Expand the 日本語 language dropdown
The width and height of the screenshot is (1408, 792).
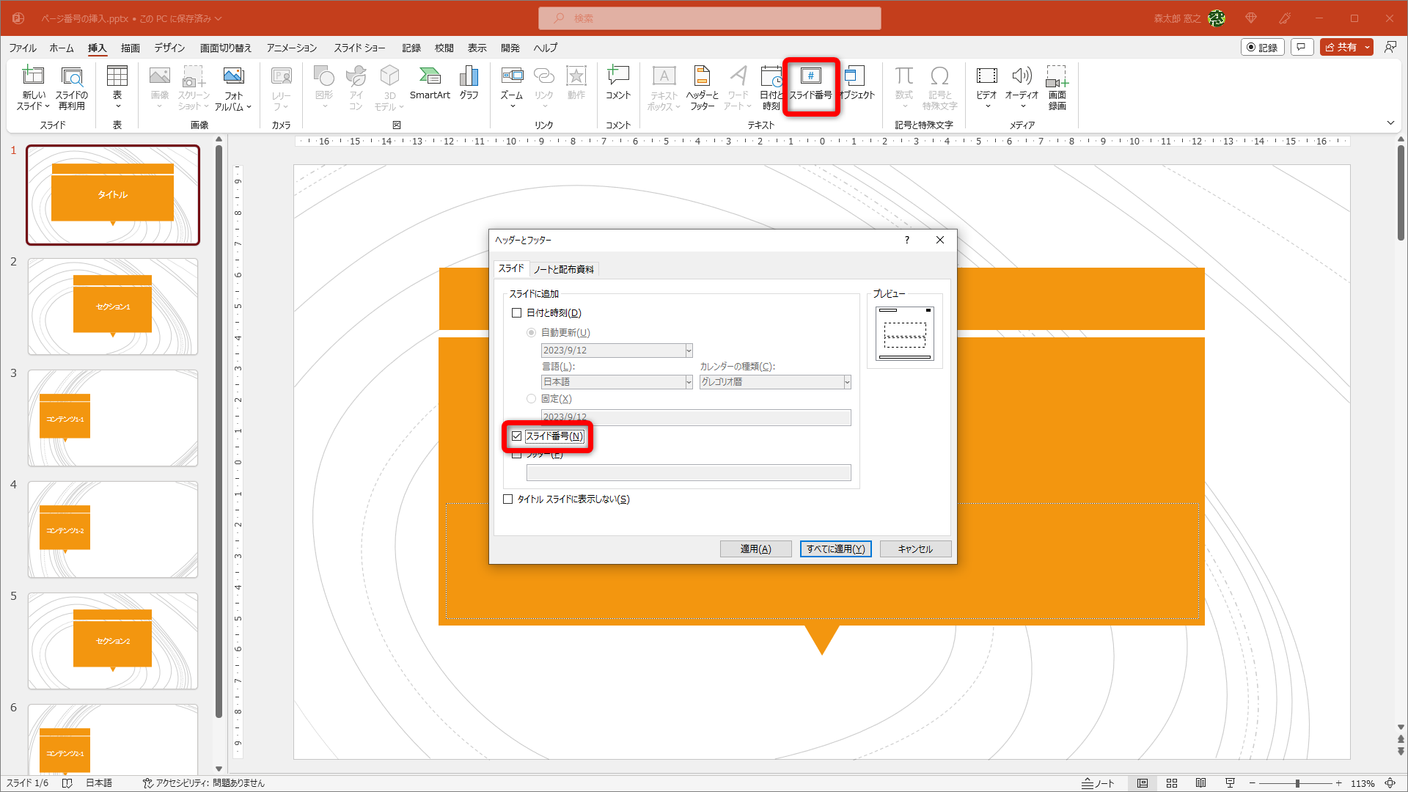click(689, 382)
